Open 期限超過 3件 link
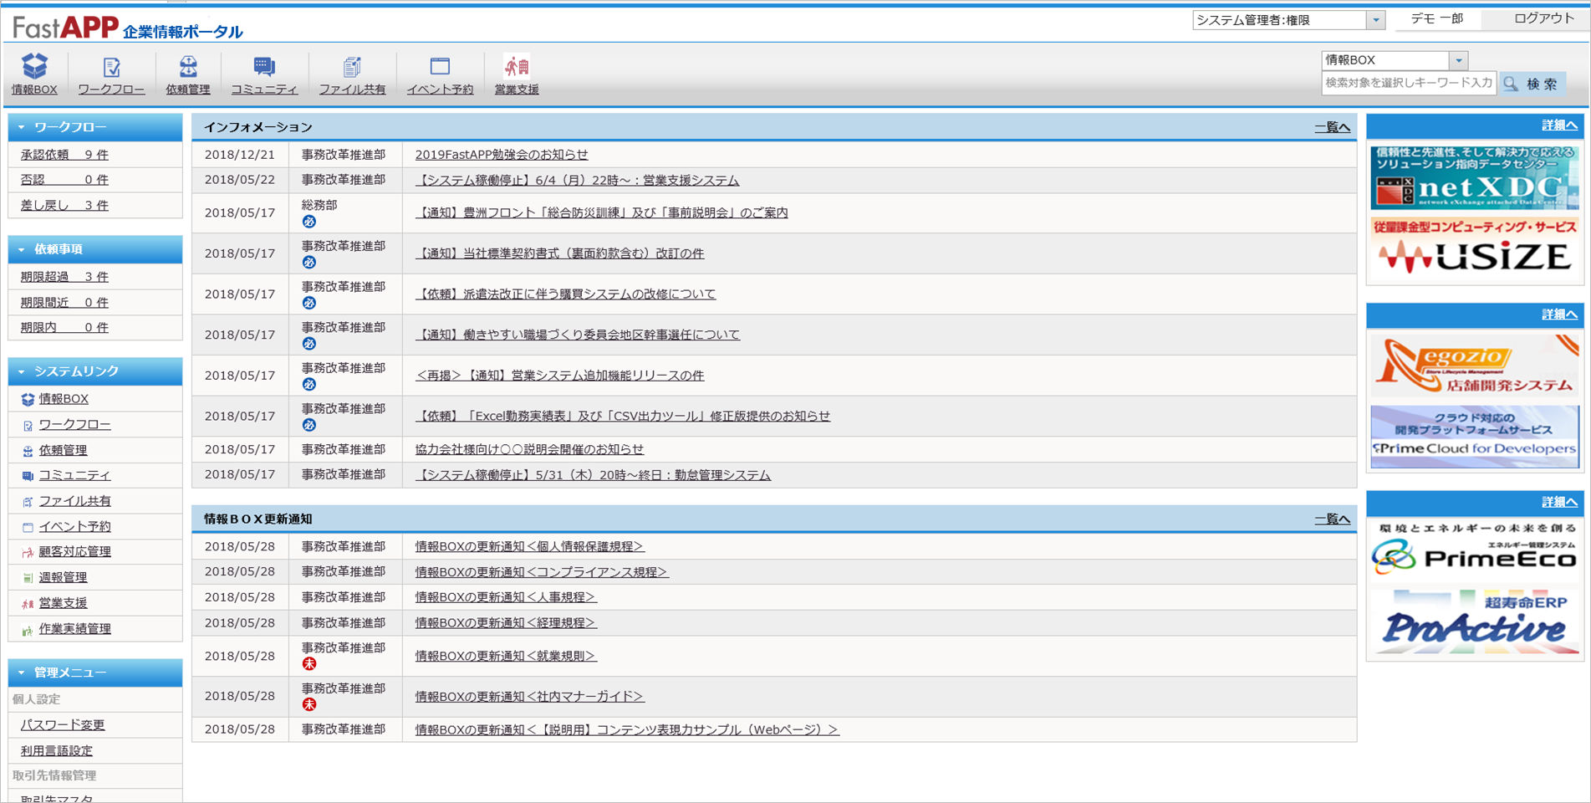 click(64, 277)
